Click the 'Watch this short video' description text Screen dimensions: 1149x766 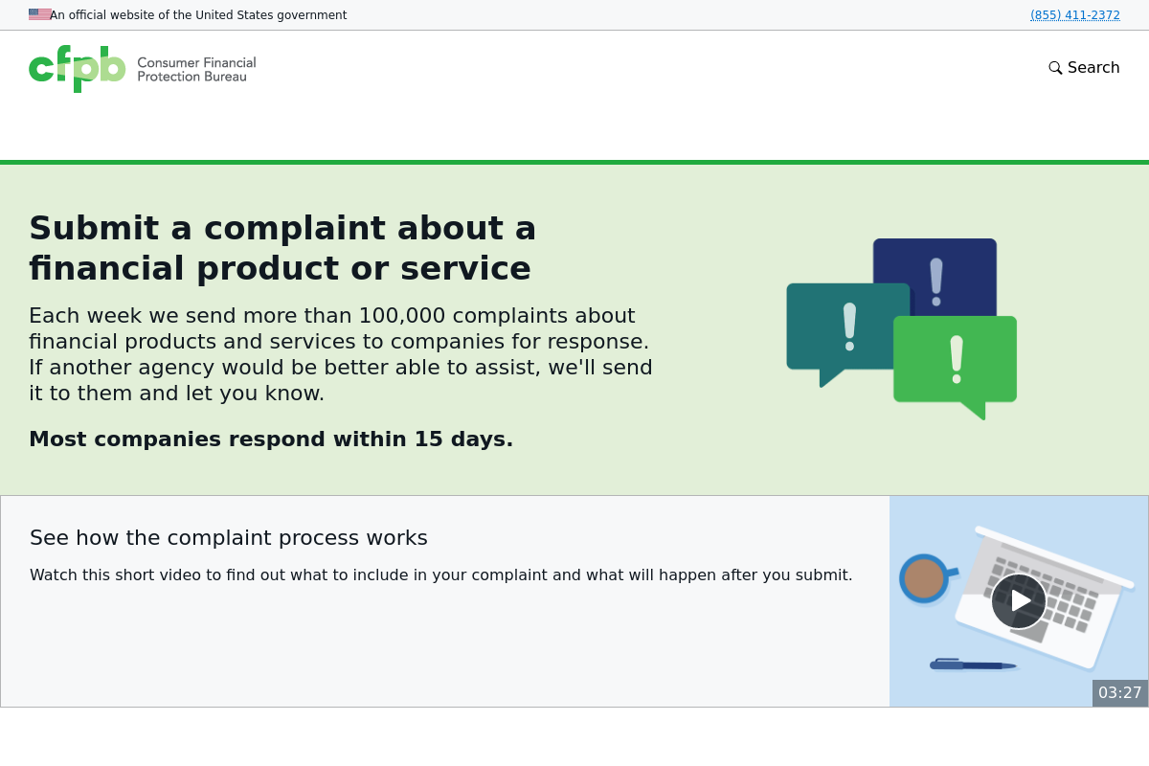[x=441, y=575]
